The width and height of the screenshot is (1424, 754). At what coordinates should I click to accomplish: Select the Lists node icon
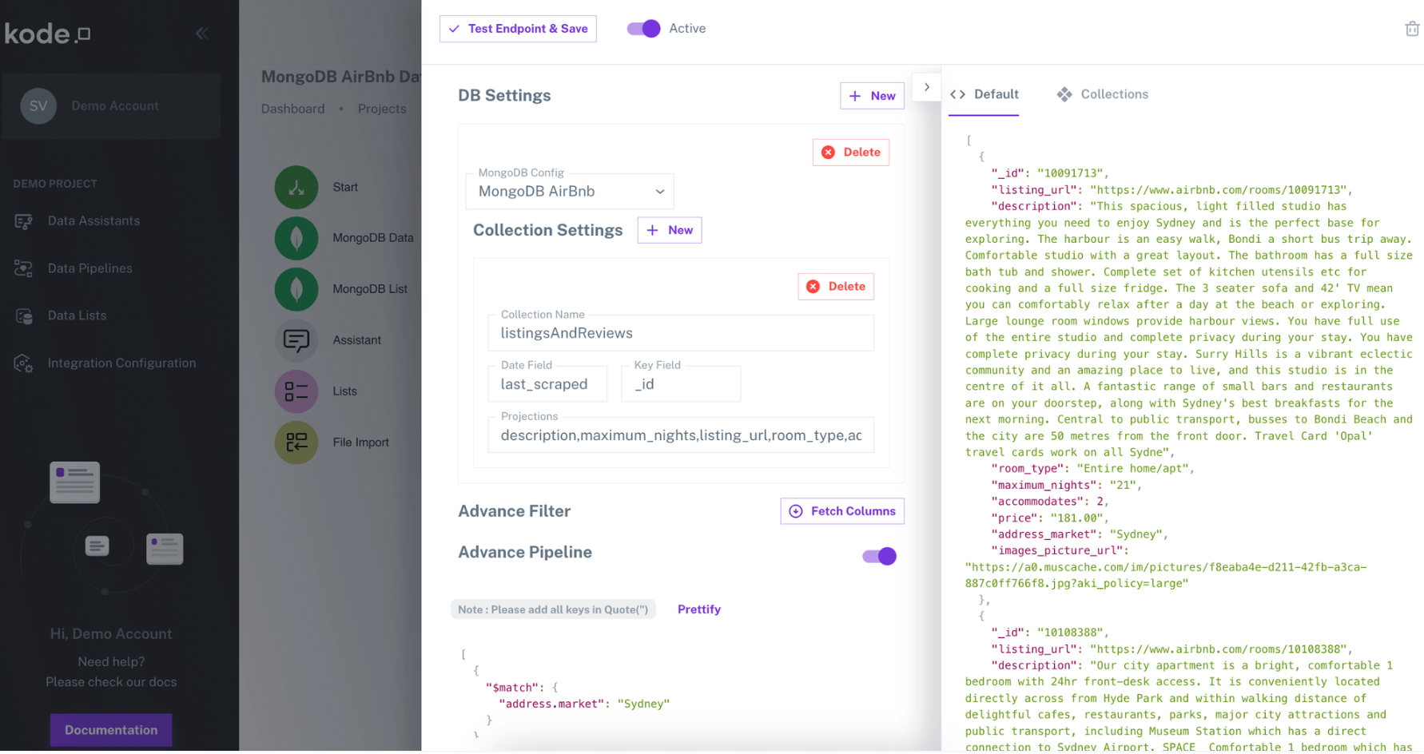coord(296,391)
